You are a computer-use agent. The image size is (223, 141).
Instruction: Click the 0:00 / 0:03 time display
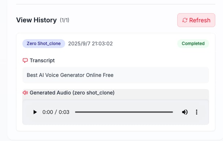coord(56,112)
